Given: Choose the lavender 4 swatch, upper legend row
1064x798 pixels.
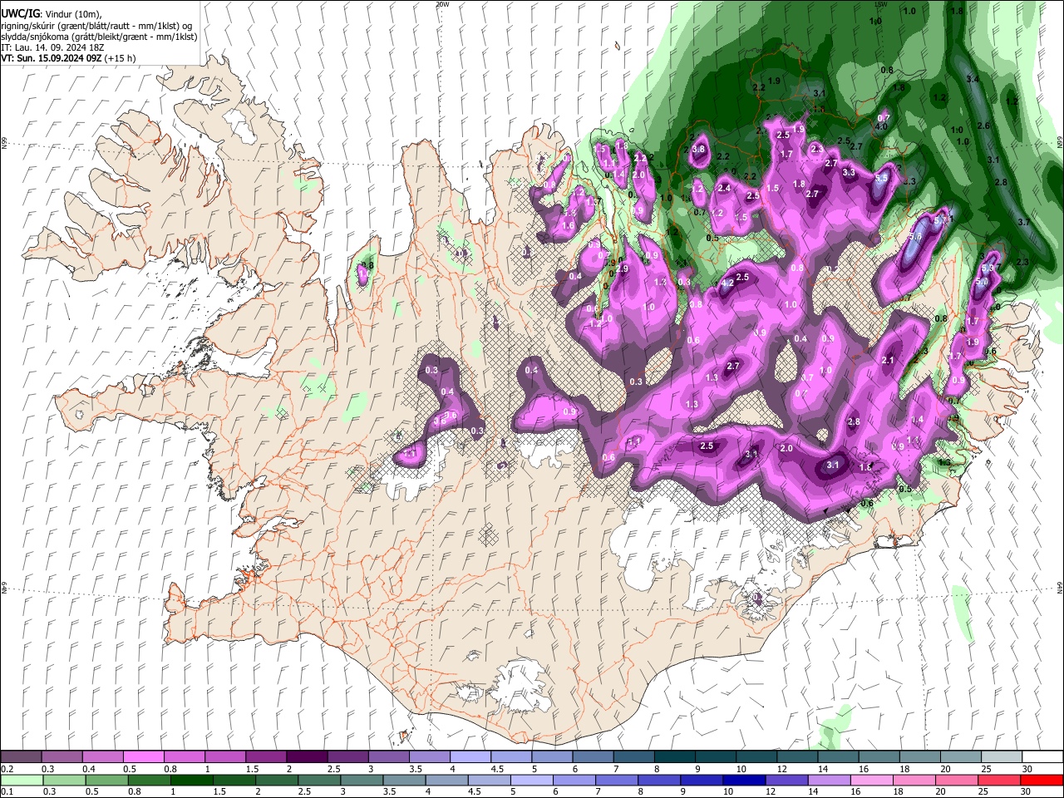Looking at the screenshot, I should (470, 756).
